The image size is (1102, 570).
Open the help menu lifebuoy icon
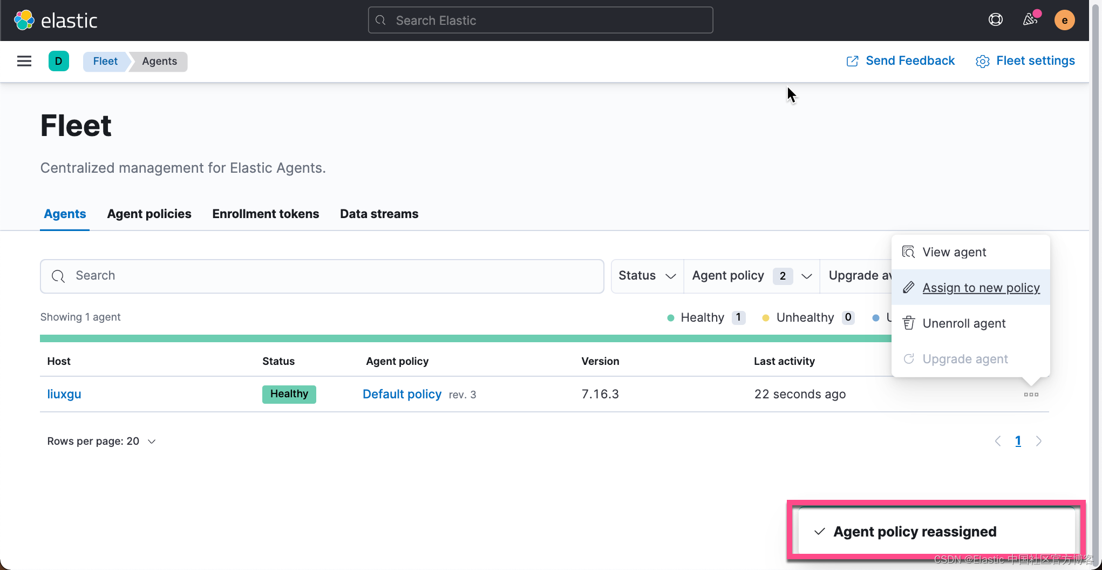click(x=995, y=20)
